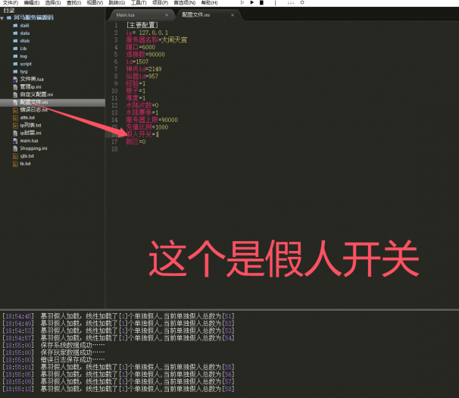
Task: Expand the daili folder
Action: 23,25
